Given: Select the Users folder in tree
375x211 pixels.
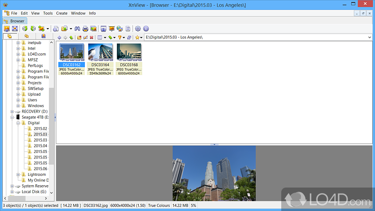Looking at the screenshot, I should coord(32,100).
